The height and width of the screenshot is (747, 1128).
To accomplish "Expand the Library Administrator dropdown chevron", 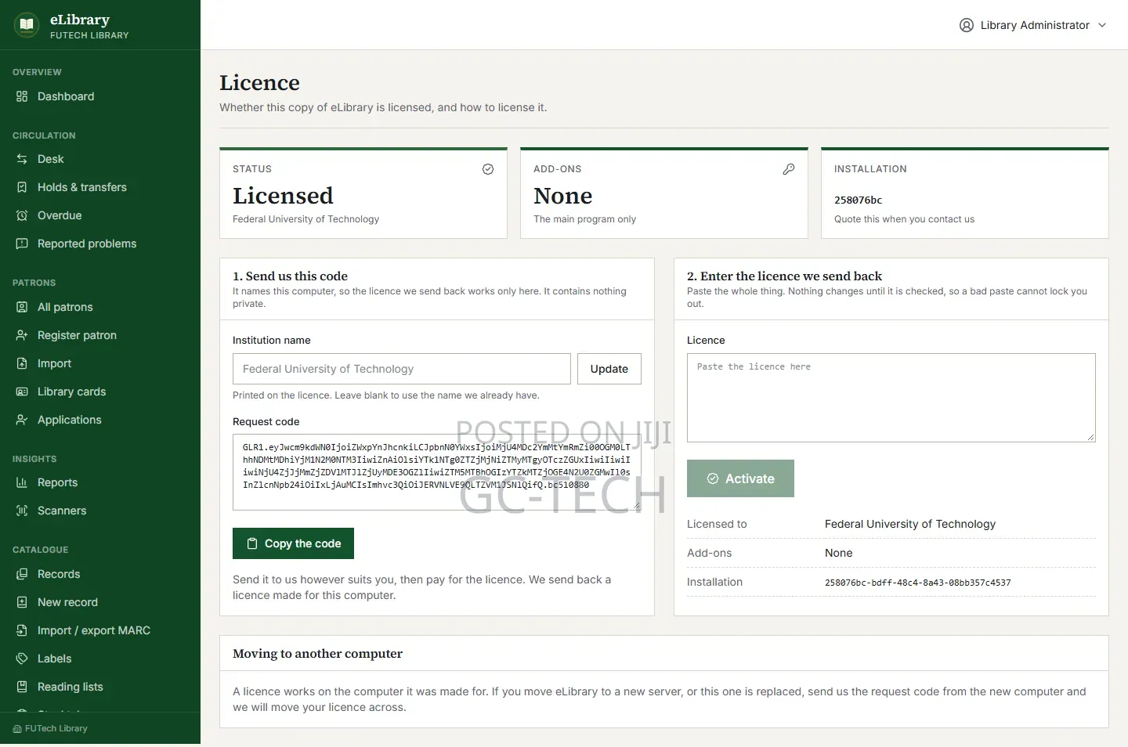I will tap(1102, 25).
